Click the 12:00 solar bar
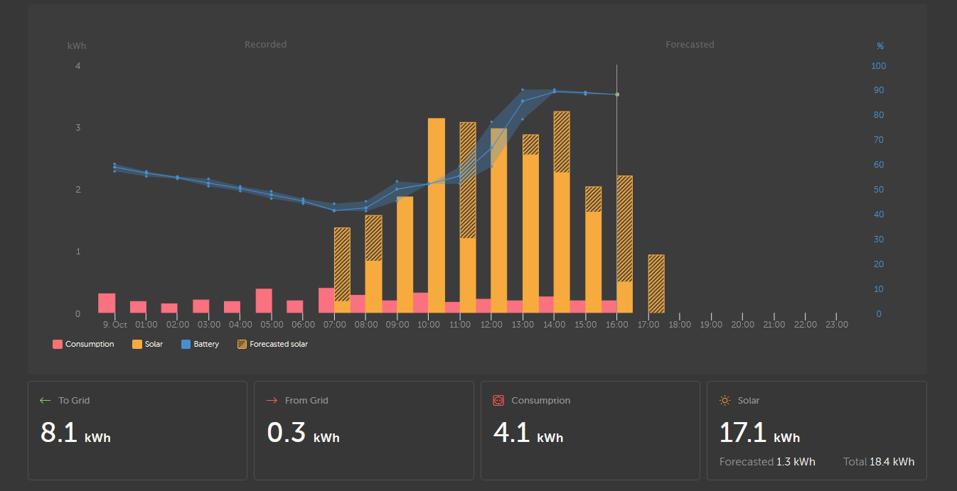 [x=499, y=213]
